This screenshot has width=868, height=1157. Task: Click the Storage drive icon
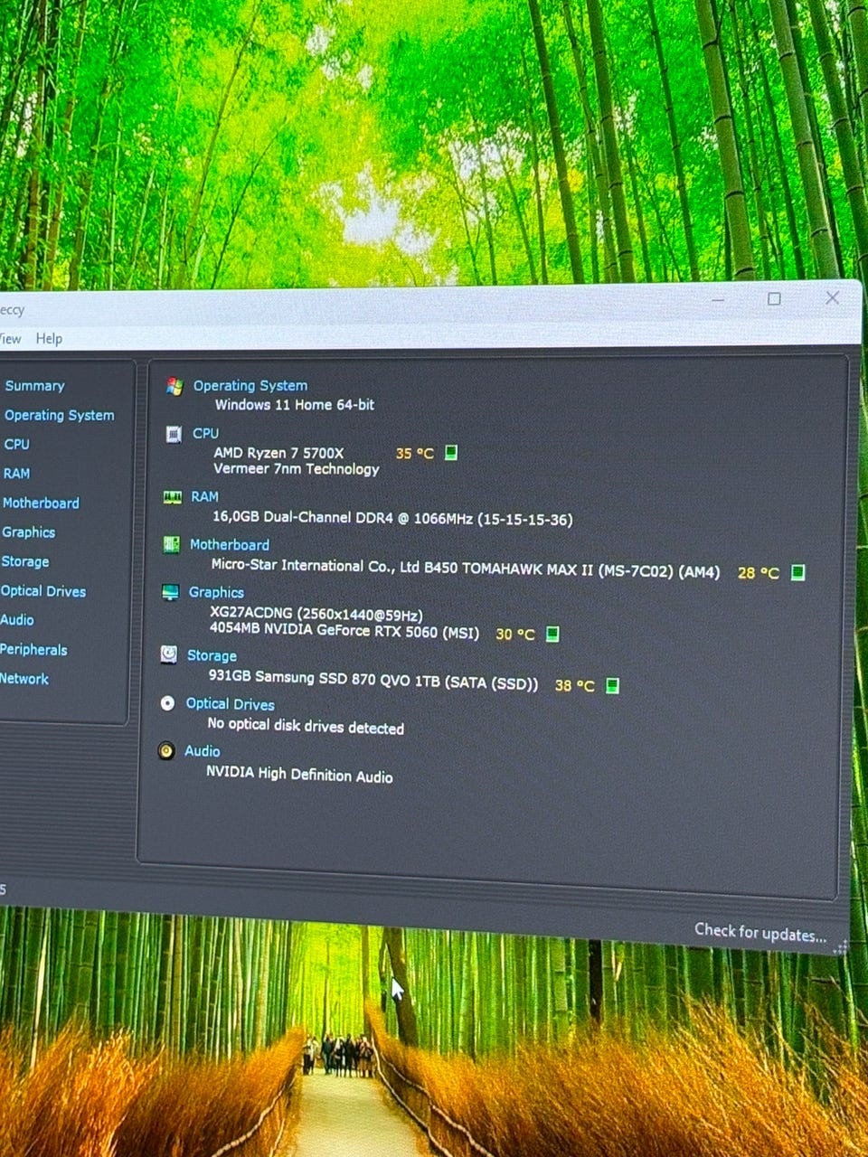(x=168, y=654)
